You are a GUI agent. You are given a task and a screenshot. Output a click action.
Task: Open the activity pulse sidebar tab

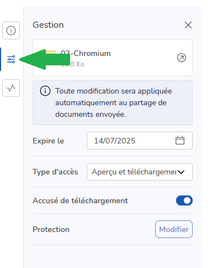click(11, 88)
